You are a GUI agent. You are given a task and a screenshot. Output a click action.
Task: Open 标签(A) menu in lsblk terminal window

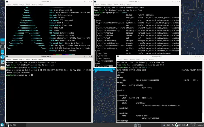pyautogui.click(x=145, y=60)
